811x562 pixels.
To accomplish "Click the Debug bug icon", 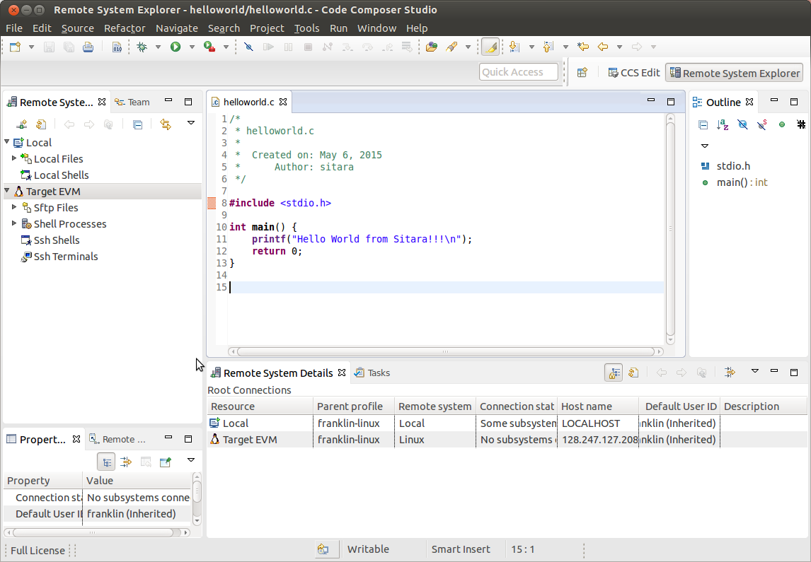I will click(142, 47).
